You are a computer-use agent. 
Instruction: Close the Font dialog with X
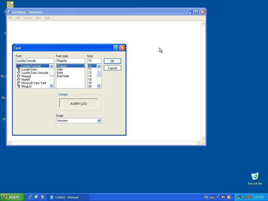(x=122, y=48)
